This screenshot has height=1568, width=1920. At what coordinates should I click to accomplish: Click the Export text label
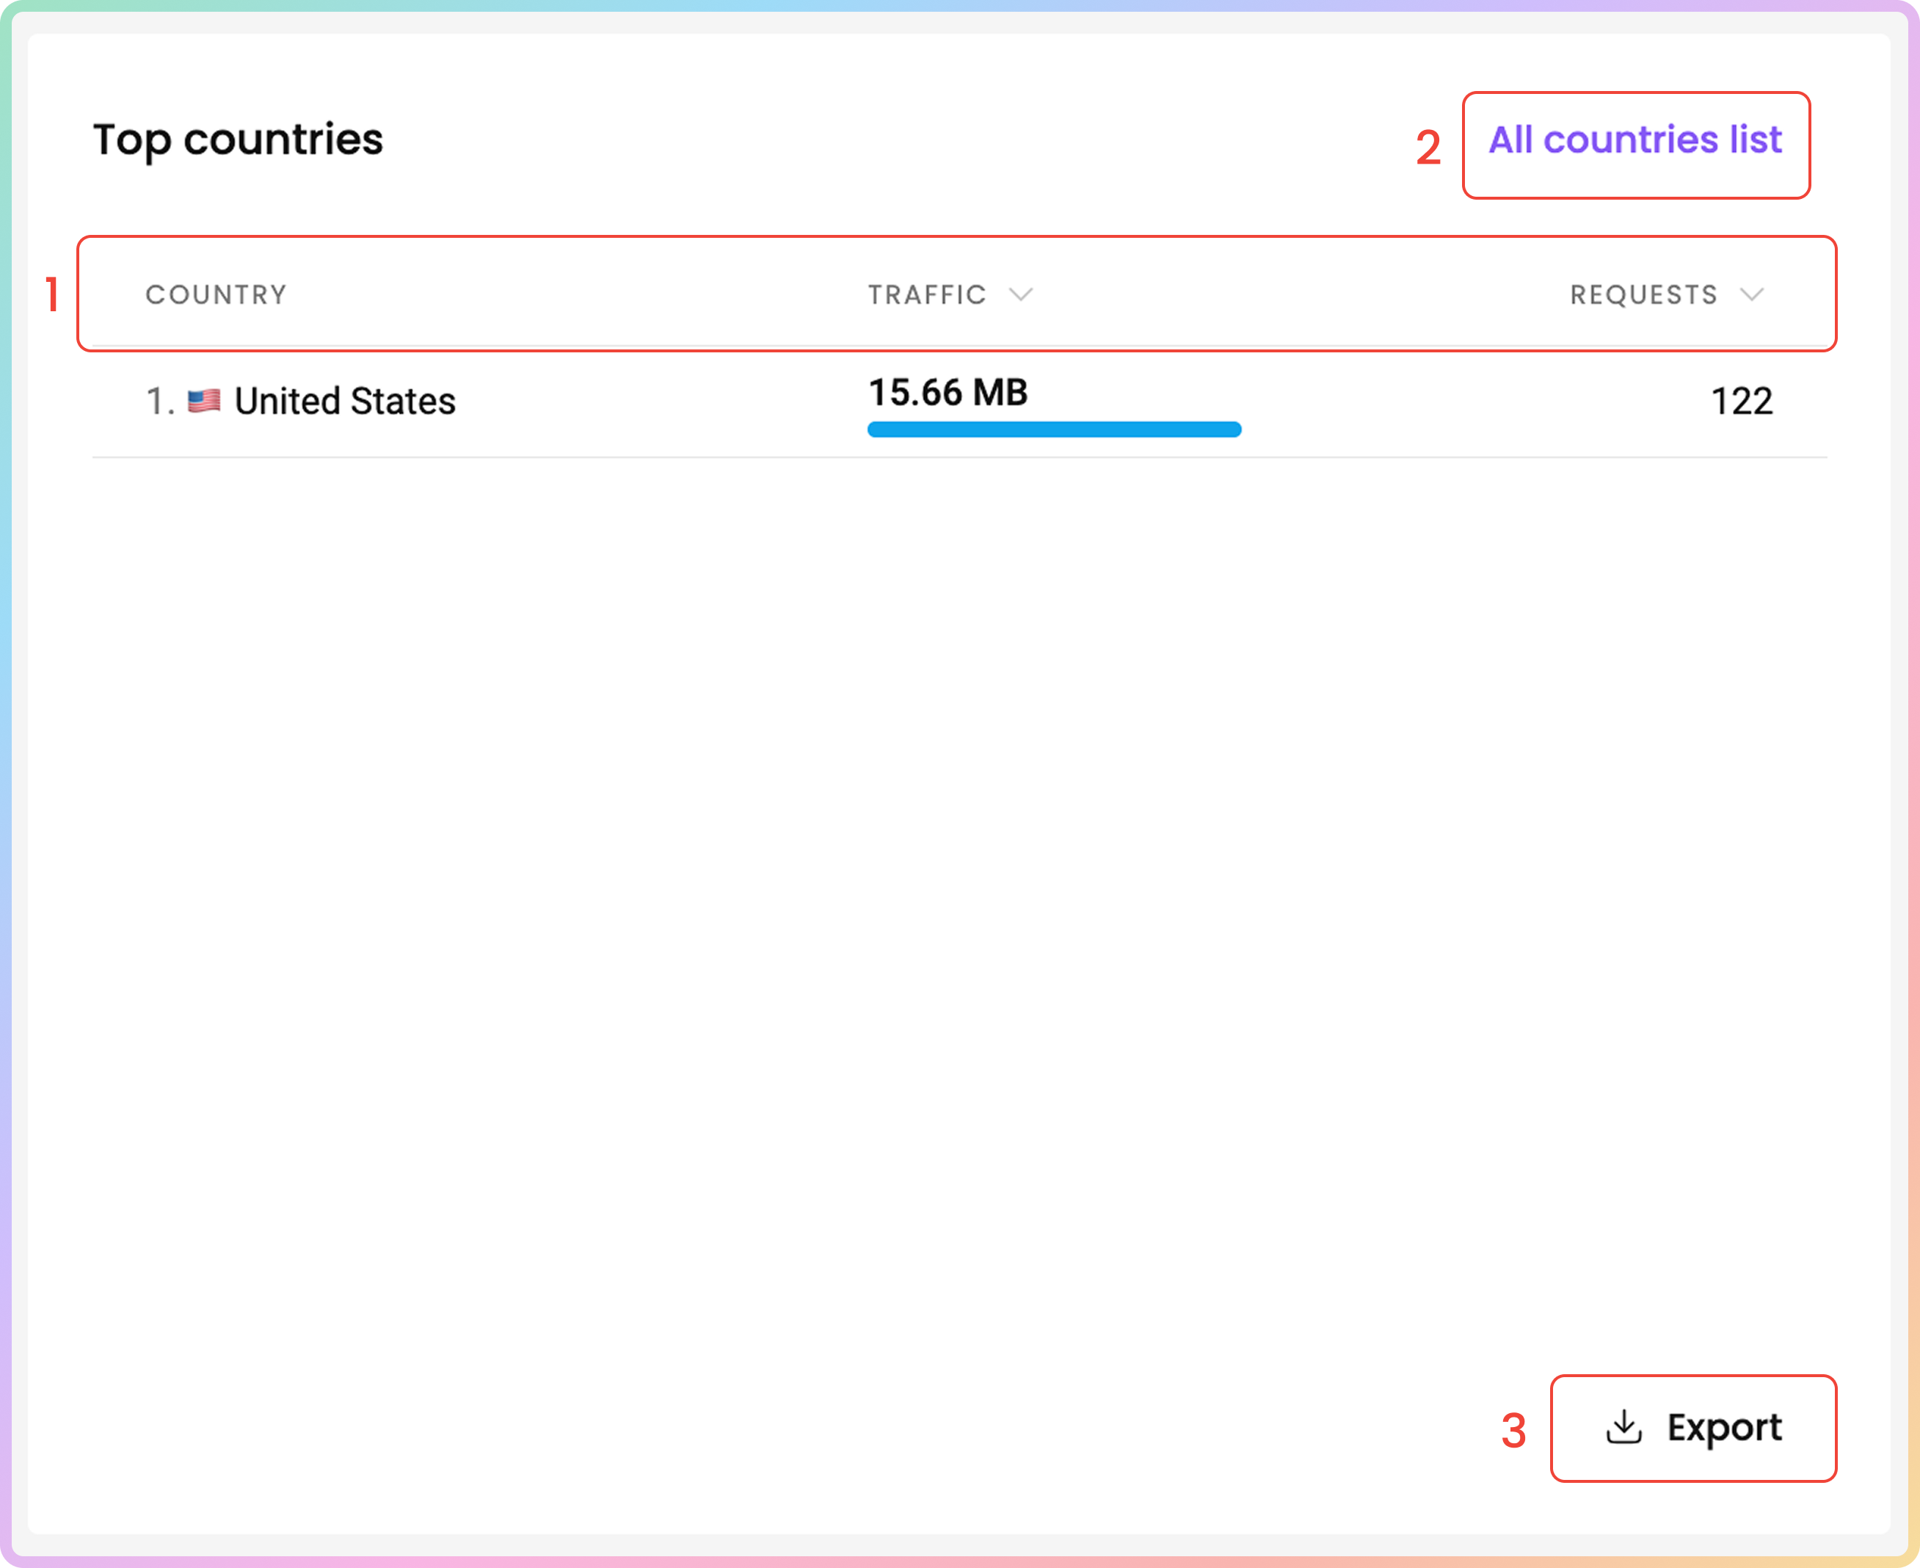click(x=1723, y=1427)
